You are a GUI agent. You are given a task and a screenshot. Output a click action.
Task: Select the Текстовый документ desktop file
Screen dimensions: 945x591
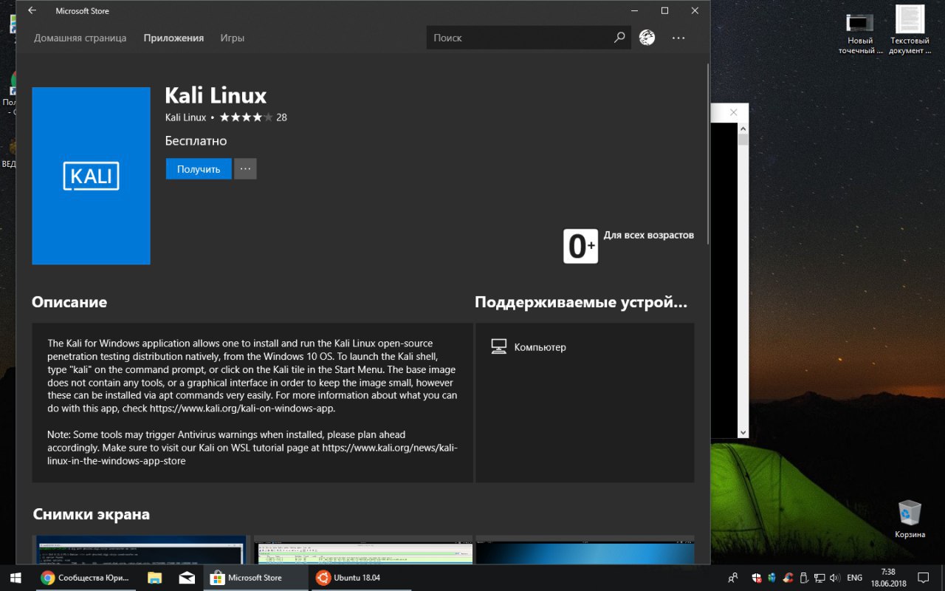(910, 30)
